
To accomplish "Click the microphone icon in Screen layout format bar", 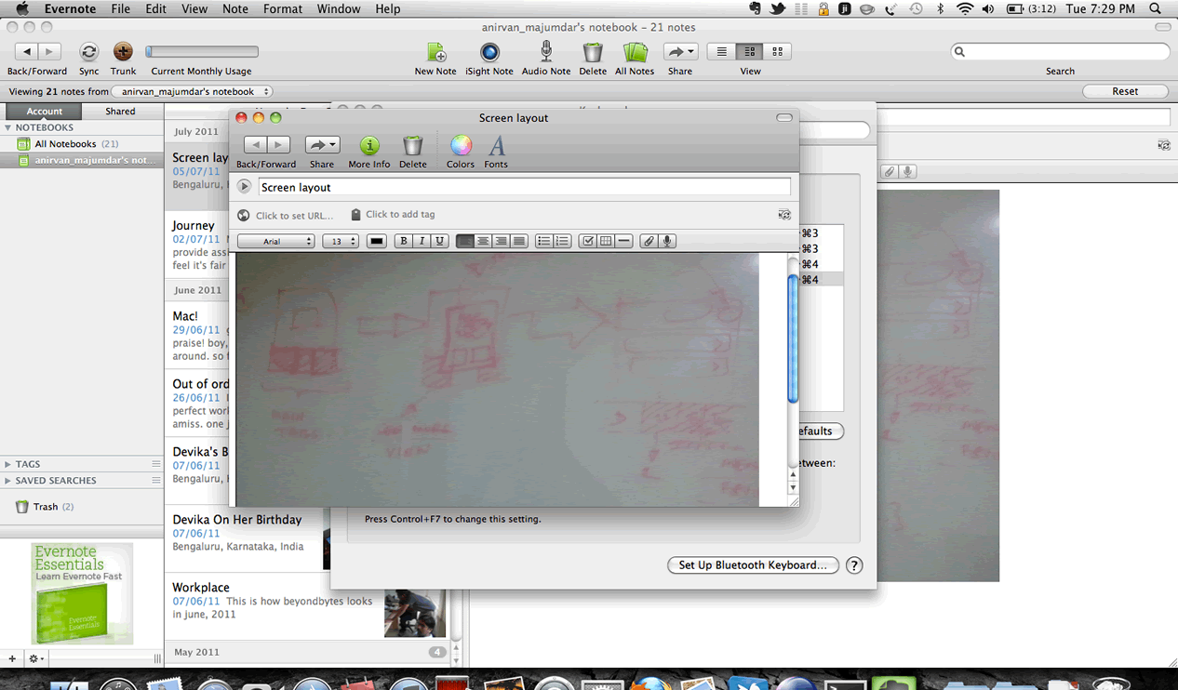I will (667, 241).
